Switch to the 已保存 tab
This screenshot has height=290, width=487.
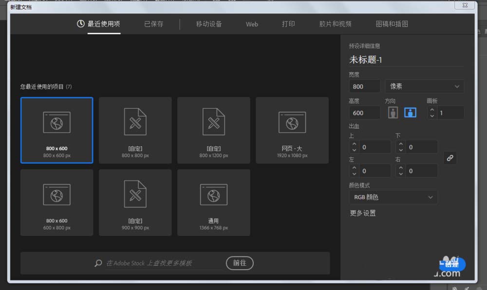(x=154, y=24)
